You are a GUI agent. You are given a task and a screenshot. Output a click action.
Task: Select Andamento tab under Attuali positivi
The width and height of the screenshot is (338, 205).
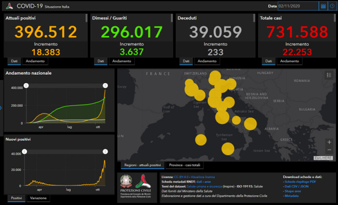coord(35,61)
